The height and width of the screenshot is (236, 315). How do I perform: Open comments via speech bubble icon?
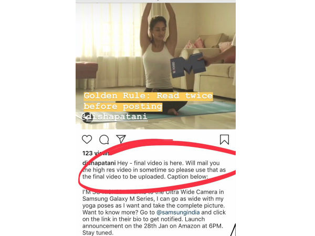[x=104, y=140]
